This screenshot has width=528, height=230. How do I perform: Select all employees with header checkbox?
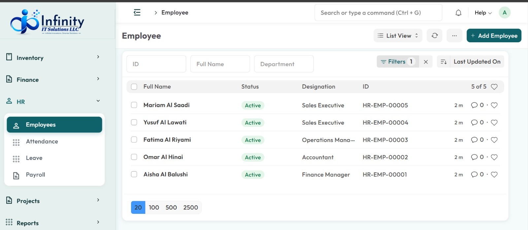(x=134, y=87)
